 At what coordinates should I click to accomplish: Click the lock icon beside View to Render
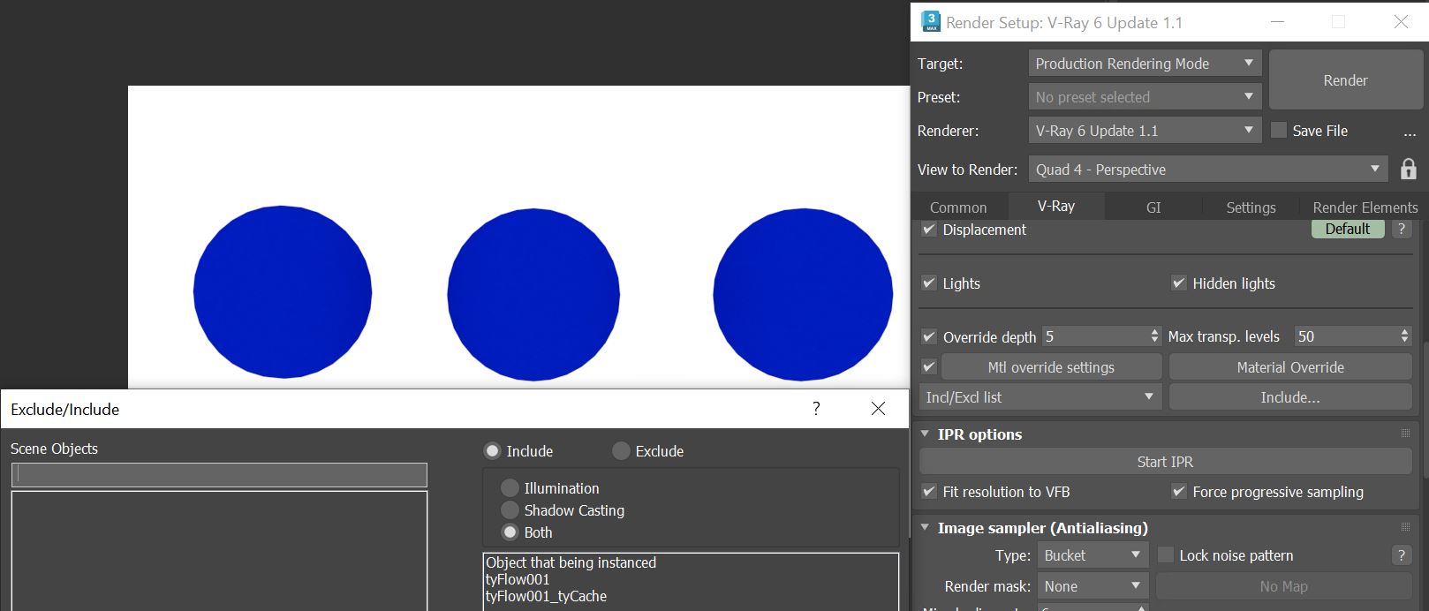(1409, 169)
